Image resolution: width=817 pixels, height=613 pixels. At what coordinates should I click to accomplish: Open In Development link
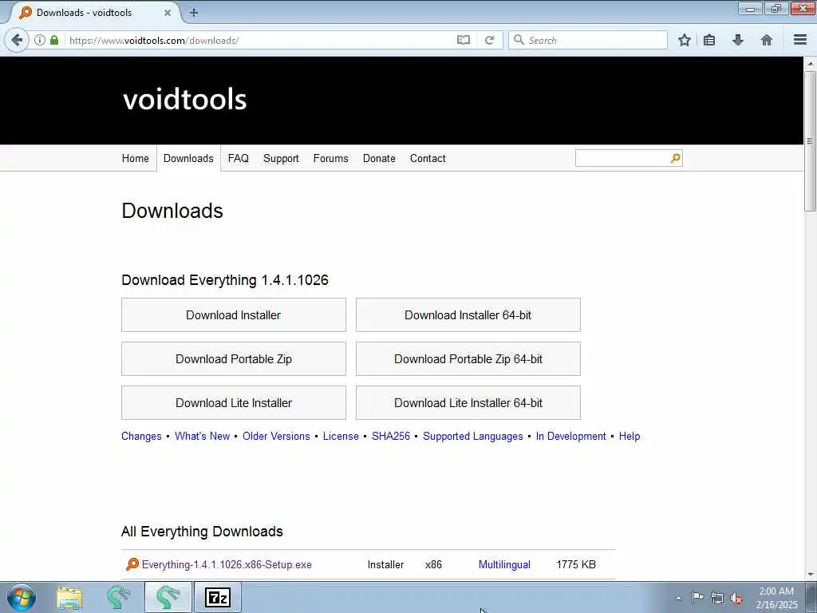tap(570, 437)
